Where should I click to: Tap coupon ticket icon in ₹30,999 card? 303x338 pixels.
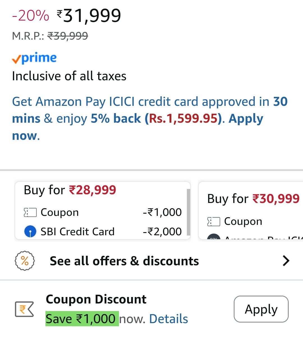[x=214, y=221]
